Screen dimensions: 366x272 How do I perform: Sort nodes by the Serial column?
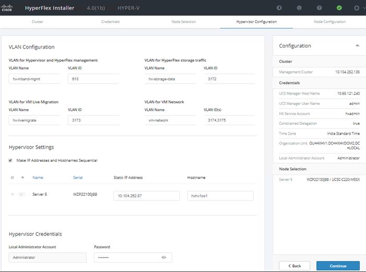tap(78, 178)
